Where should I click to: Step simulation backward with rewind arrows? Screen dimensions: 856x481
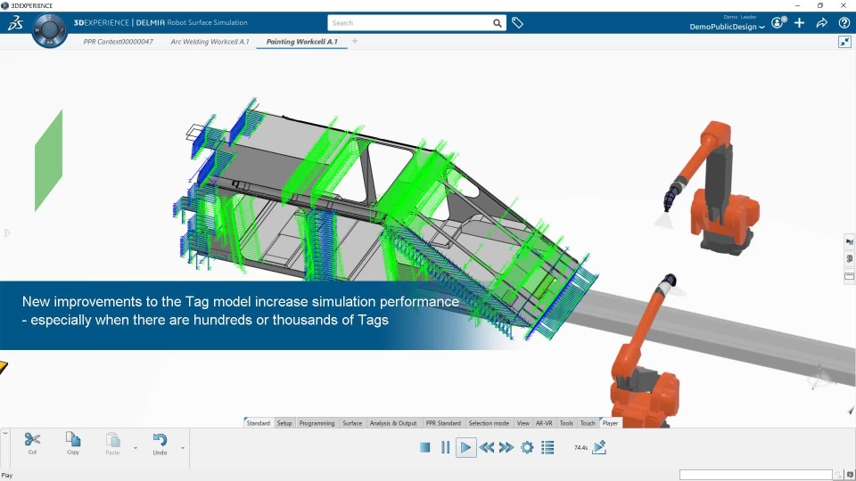[487, 448]
